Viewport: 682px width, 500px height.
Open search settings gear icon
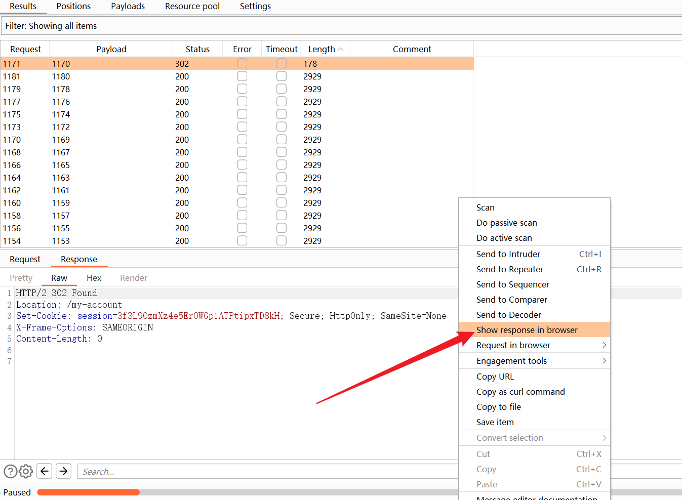point(26,471)
